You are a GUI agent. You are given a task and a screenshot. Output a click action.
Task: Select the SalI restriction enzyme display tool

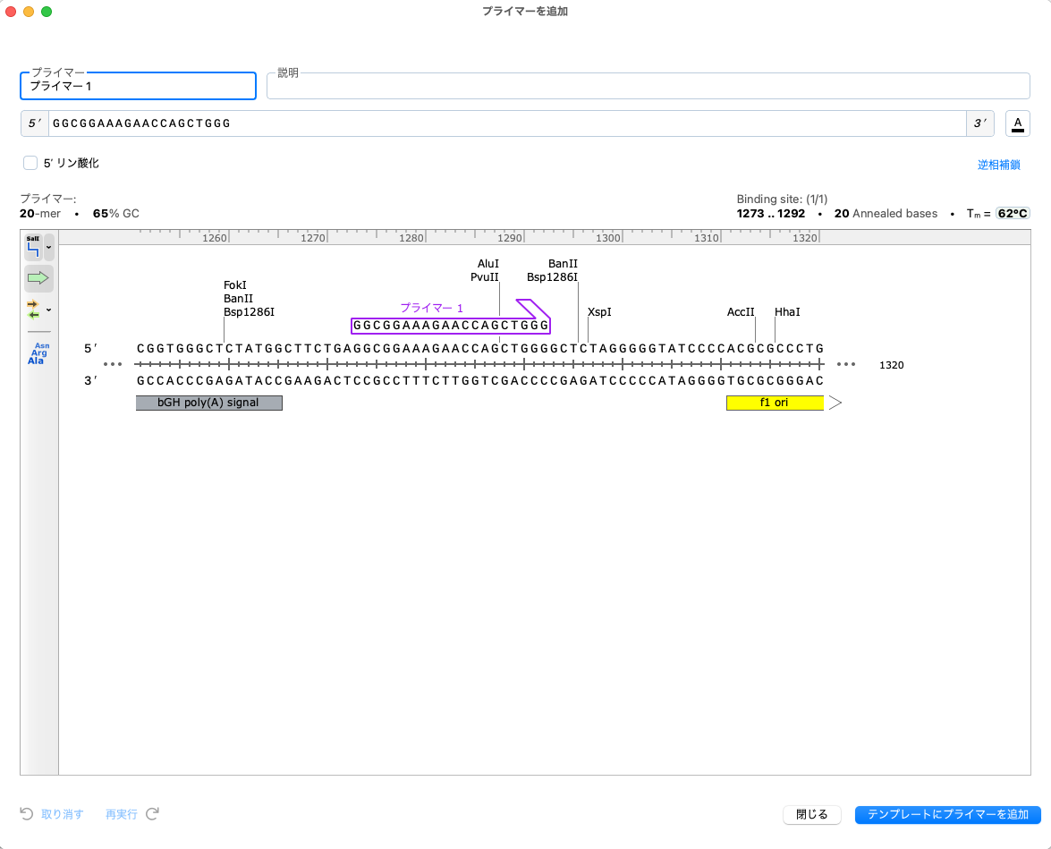32,247
